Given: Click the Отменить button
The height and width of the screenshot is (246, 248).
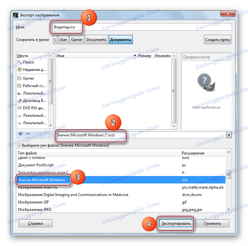Looking at the screenshot, I should click(x=212, y=223).
